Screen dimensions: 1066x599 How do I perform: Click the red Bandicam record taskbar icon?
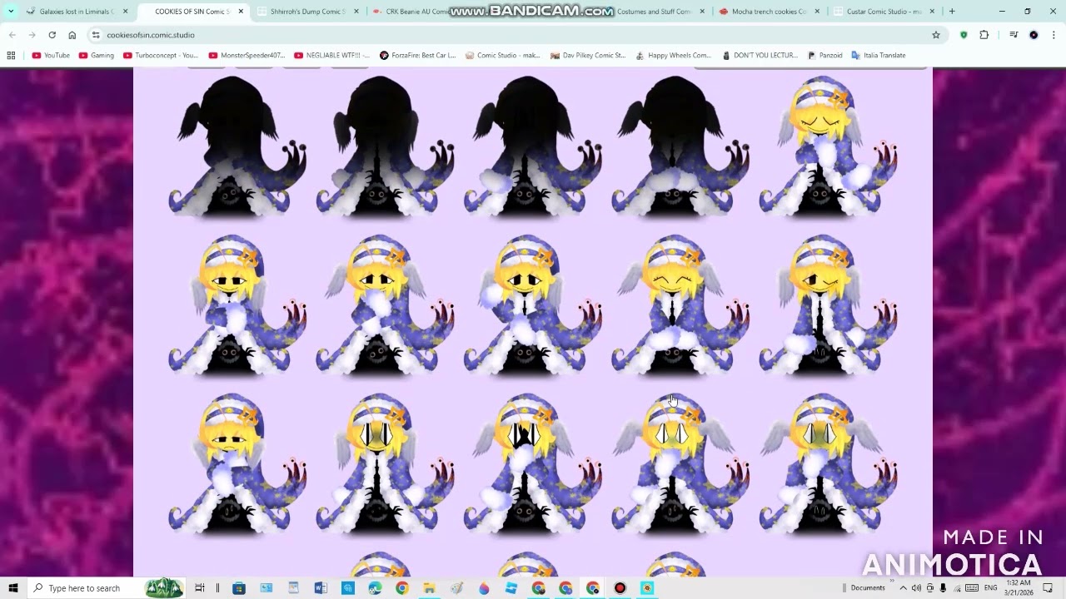620,588
